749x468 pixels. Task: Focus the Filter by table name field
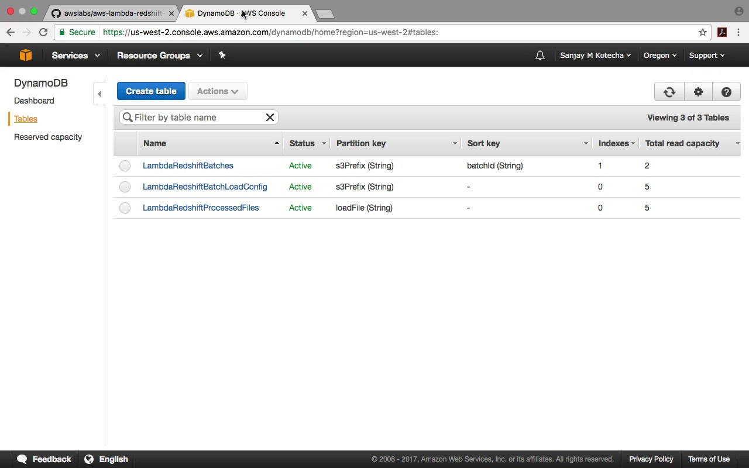(x=198, y=118)
